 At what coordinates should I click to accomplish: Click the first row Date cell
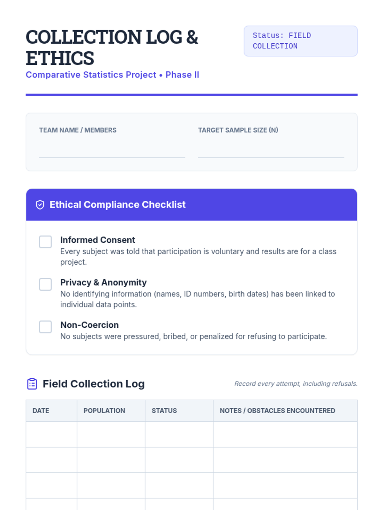point(51,434)
